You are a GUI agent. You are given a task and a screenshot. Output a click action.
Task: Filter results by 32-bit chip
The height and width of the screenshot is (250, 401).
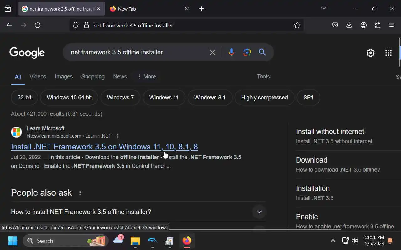coord(24,97)
